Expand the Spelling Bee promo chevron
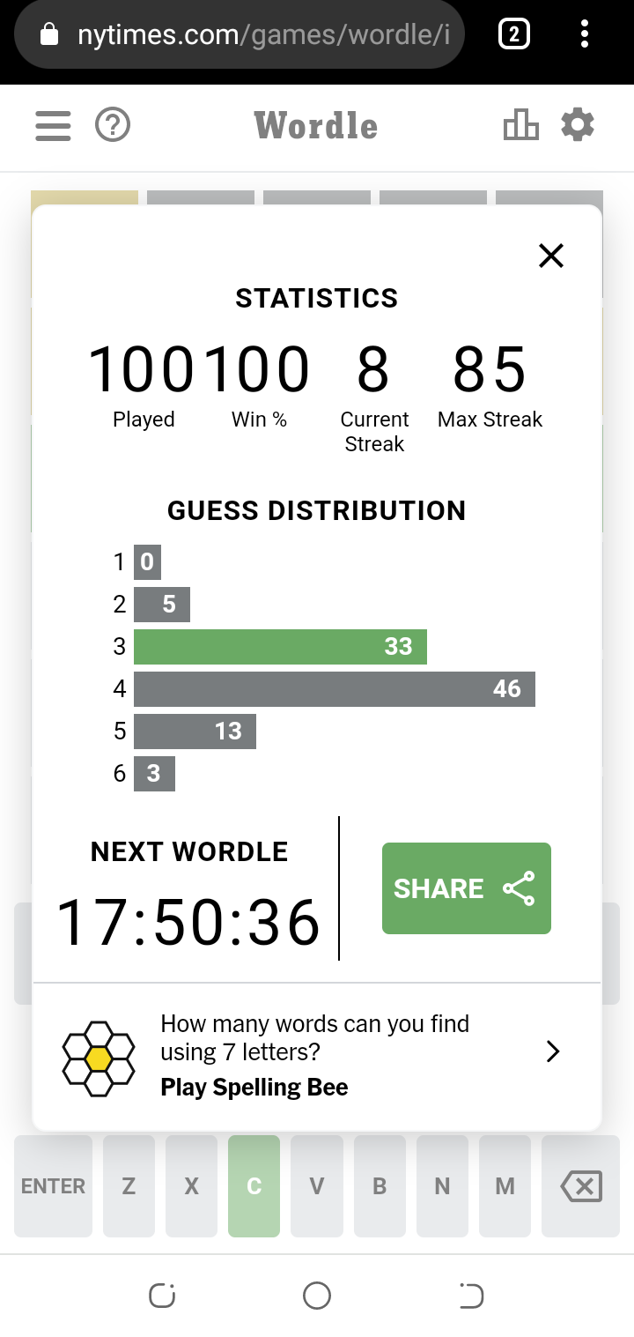Image resolution: width=634 pixels, height=1337 pixels. click(553, 1051)
